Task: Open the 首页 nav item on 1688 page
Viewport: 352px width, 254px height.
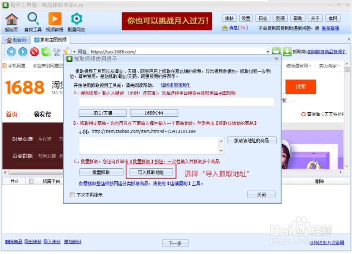Action: tap(11, 114)
